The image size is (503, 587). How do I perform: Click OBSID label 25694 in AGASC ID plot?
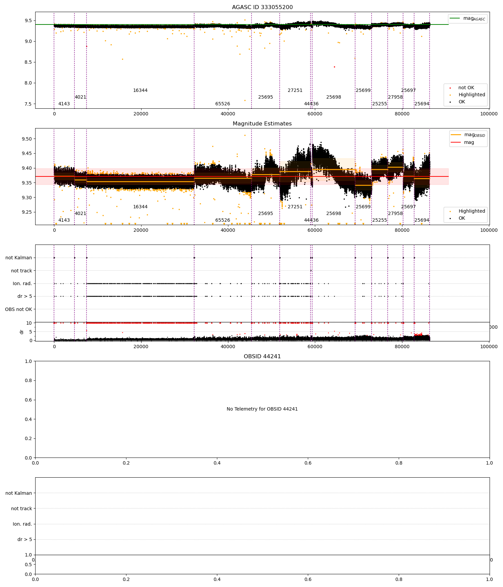pos(422,104)
